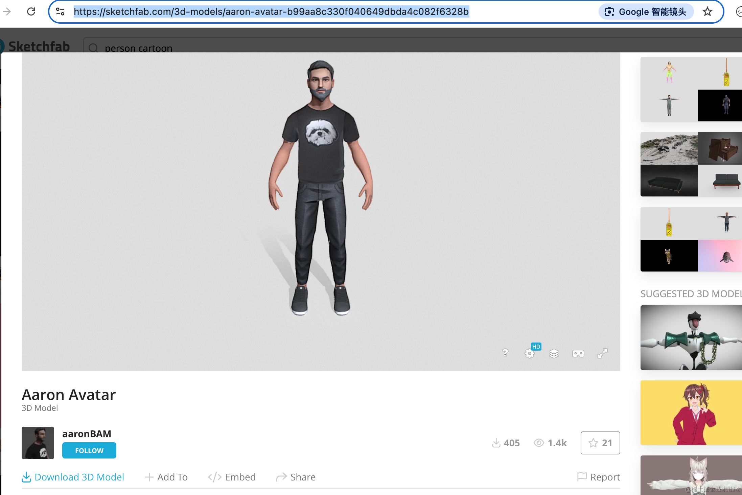Click the Aaron Avatar 3D model view
The height and width of the screenshot is (495, 742).
(321, 211)
